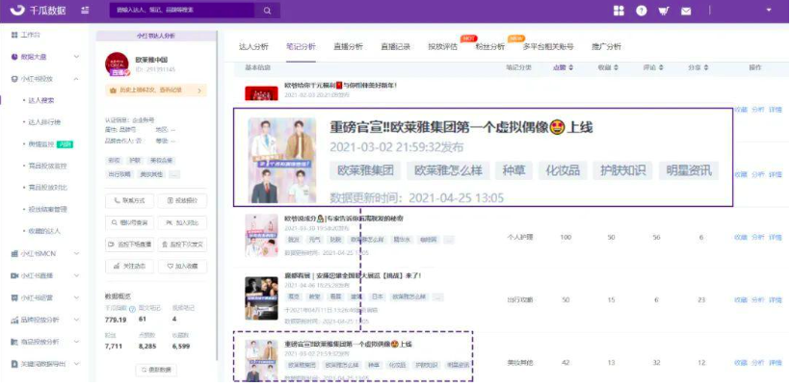Screen dimensions: 791x387
Task: Switch to the 直播分析 tab
Action: 348,47
